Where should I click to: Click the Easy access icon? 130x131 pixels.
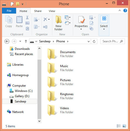pos(67,23)
